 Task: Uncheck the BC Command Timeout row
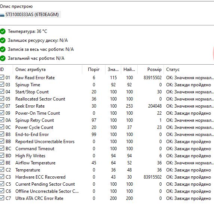(x=2, y=148)
